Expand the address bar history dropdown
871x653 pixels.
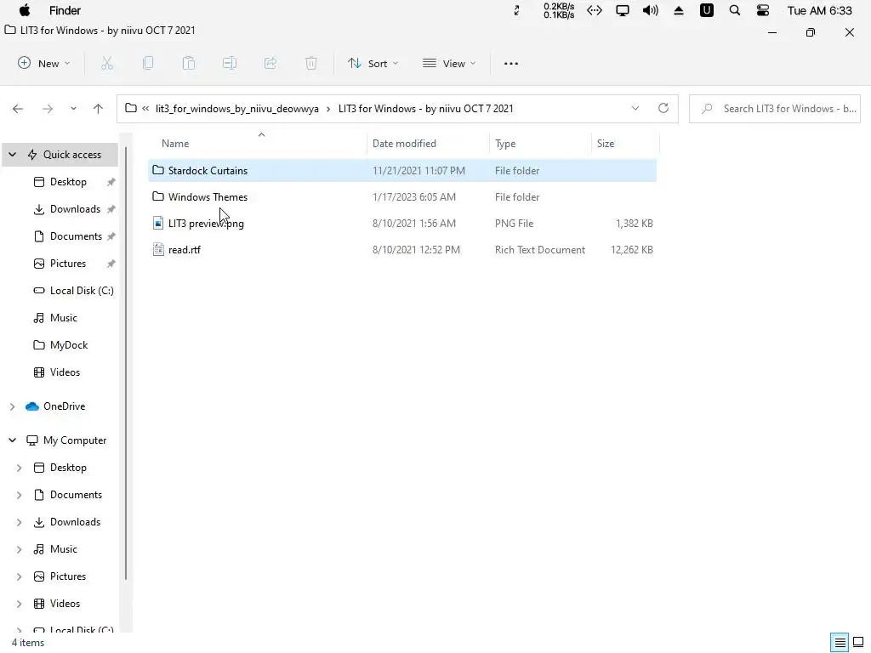(635, 108)
